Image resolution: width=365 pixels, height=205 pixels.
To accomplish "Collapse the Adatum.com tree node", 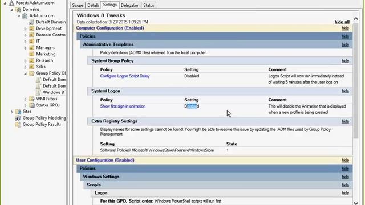I will [19, 16].
